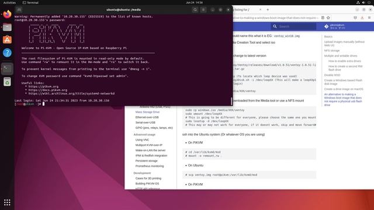Image resolution: width=374 pixels, height=210 pixels.
Task: Click the archlinux systemd-networkd wiki URL text
Action: 71,93
